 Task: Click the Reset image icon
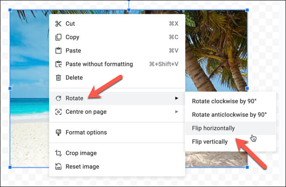coord(58,167)
